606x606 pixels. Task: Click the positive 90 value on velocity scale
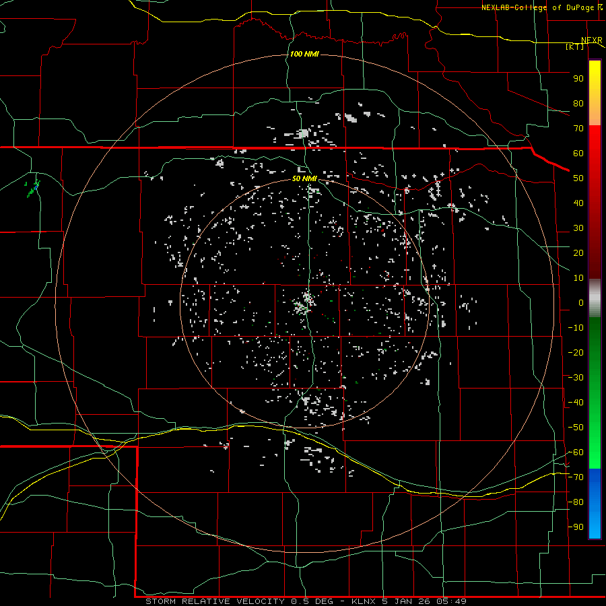point(578,79)
